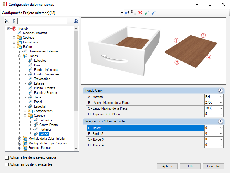Click the Cancelar button
Viewport: 238px width, 177px height.
[213, 166]
